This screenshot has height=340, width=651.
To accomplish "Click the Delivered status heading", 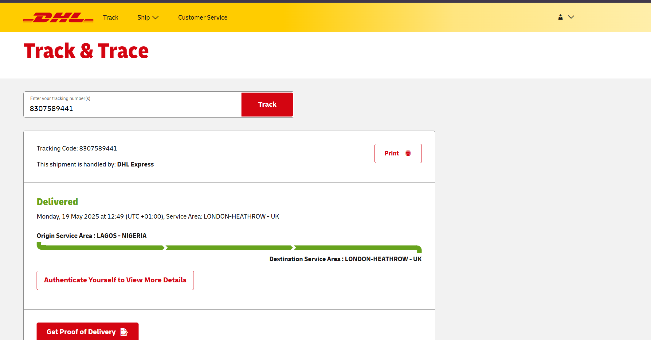I will click(x=57, y=202).
